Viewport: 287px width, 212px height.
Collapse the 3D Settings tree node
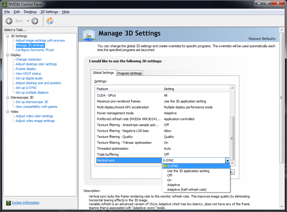pyautogui.click(x=8, y=36)
